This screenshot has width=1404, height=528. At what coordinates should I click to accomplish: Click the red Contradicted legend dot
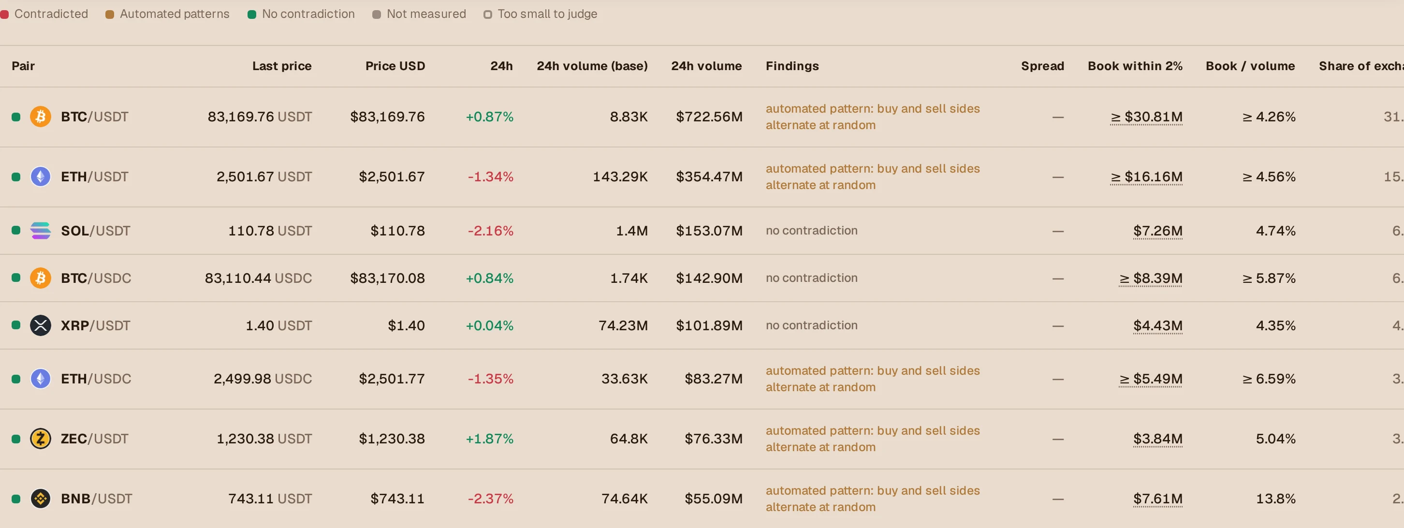4,14
